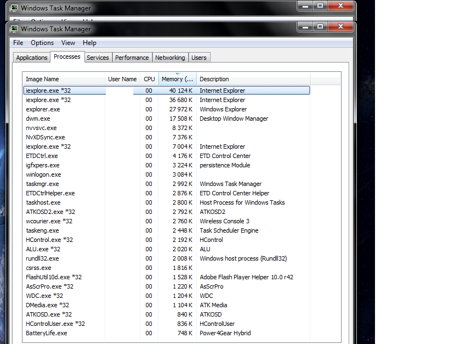Go to the Networking tab

(170, 58)
